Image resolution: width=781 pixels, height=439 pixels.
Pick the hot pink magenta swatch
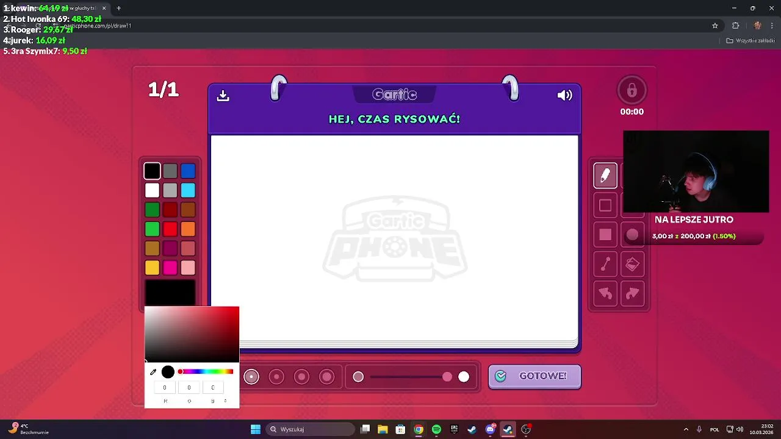point(170,268)
